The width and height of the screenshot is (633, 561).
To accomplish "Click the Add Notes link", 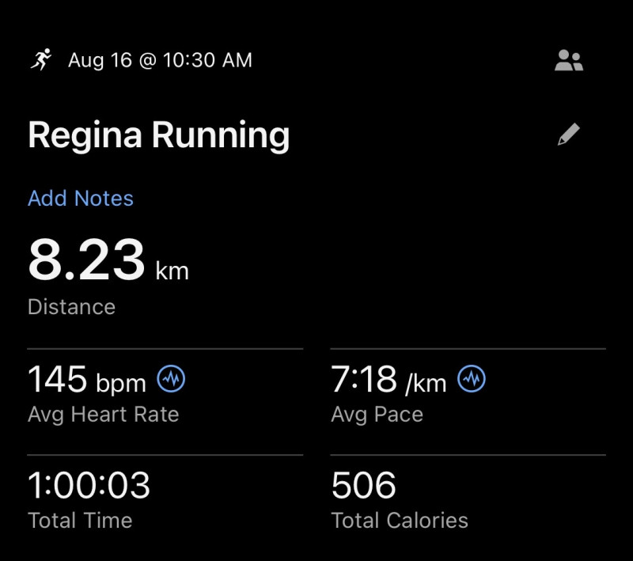I will pos(81,198).
